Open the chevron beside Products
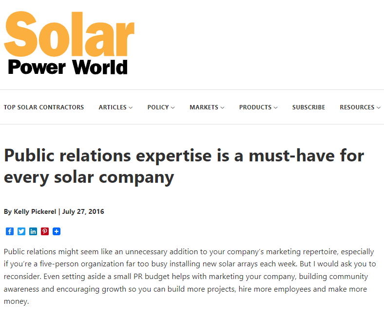The width and height of the screenshot is (384, 314). tap(276, 108)
